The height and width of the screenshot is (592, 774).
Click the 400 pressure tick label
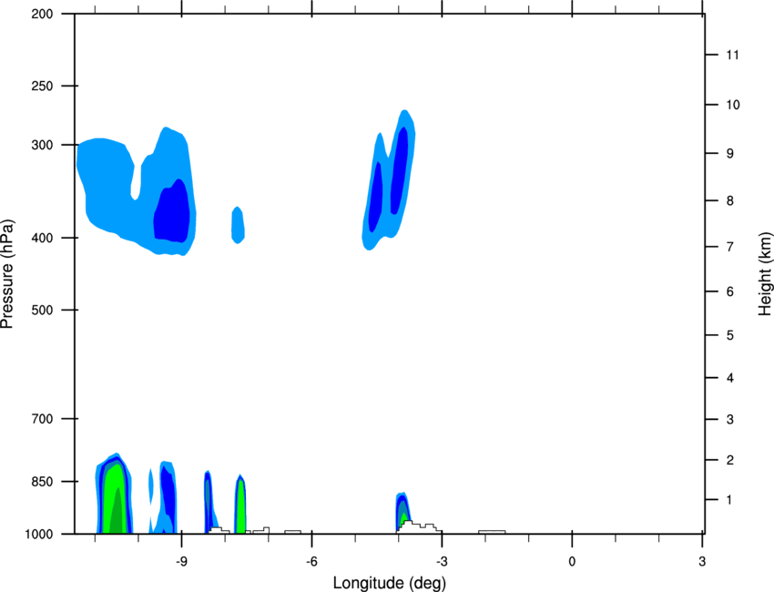pos(42,238)
